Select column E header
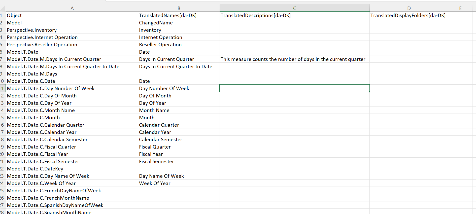Viewport: 476px width, 214px height. pos(460,8)
